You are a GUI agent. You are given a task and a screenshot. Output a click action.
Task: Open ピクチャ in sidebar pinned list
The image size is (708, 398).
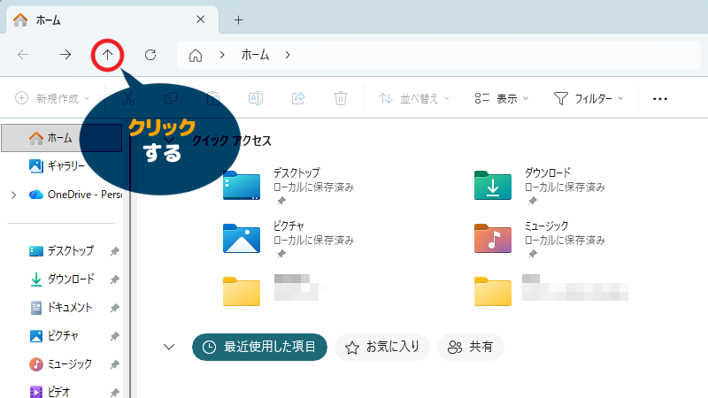click(54, 336)
